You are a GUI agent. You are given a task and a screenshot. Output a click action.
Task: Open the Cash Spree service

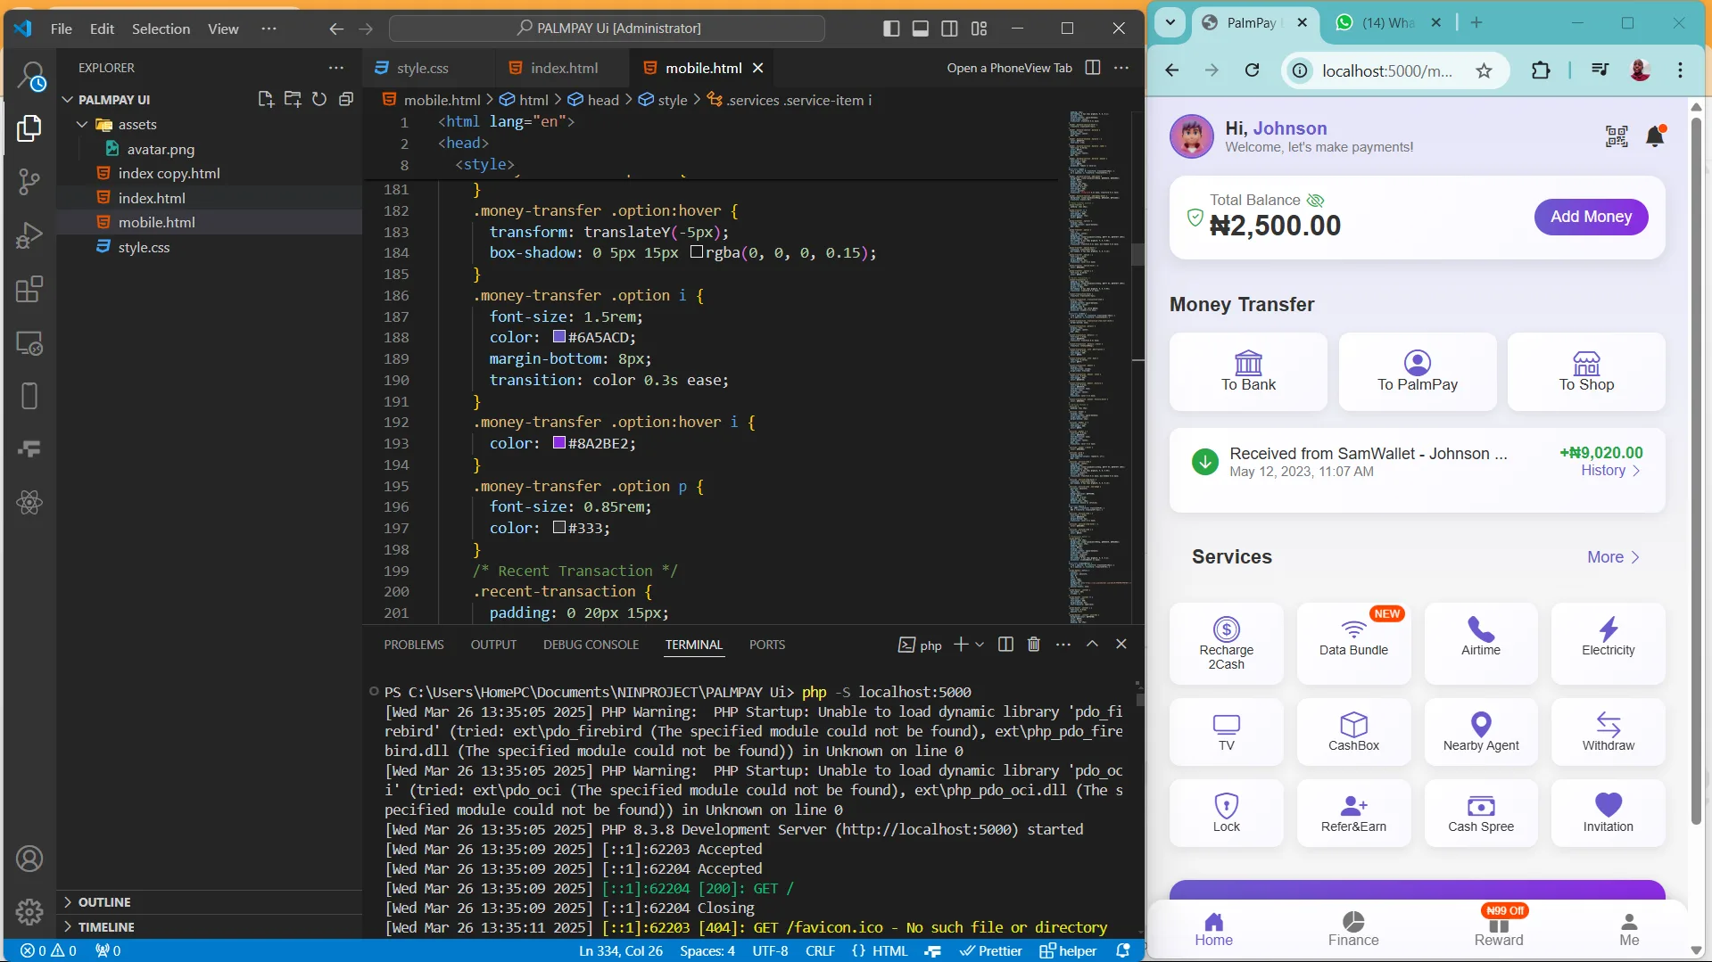[x=1481, y=813]
